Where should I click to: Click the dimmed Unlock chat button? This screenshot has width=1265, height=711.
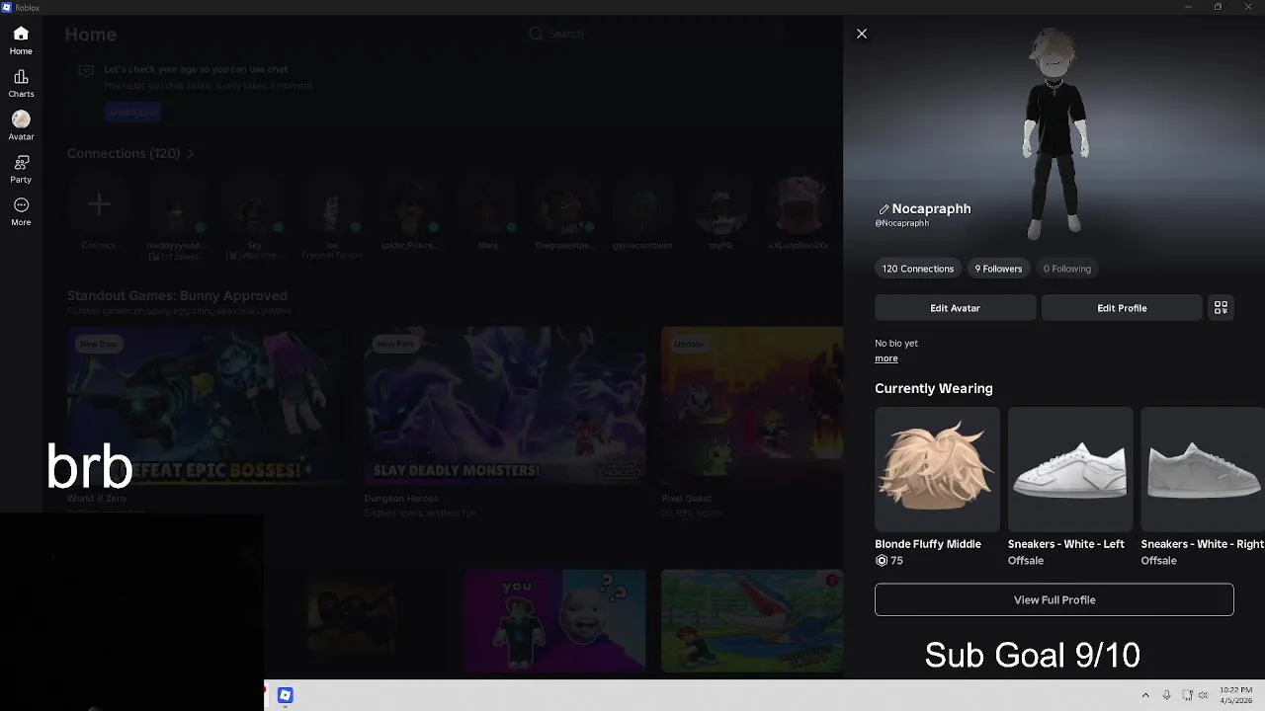tap(133, 113)
